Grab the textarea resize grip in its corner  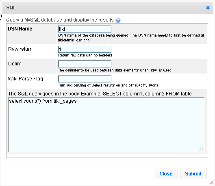(x=201, y=149)
